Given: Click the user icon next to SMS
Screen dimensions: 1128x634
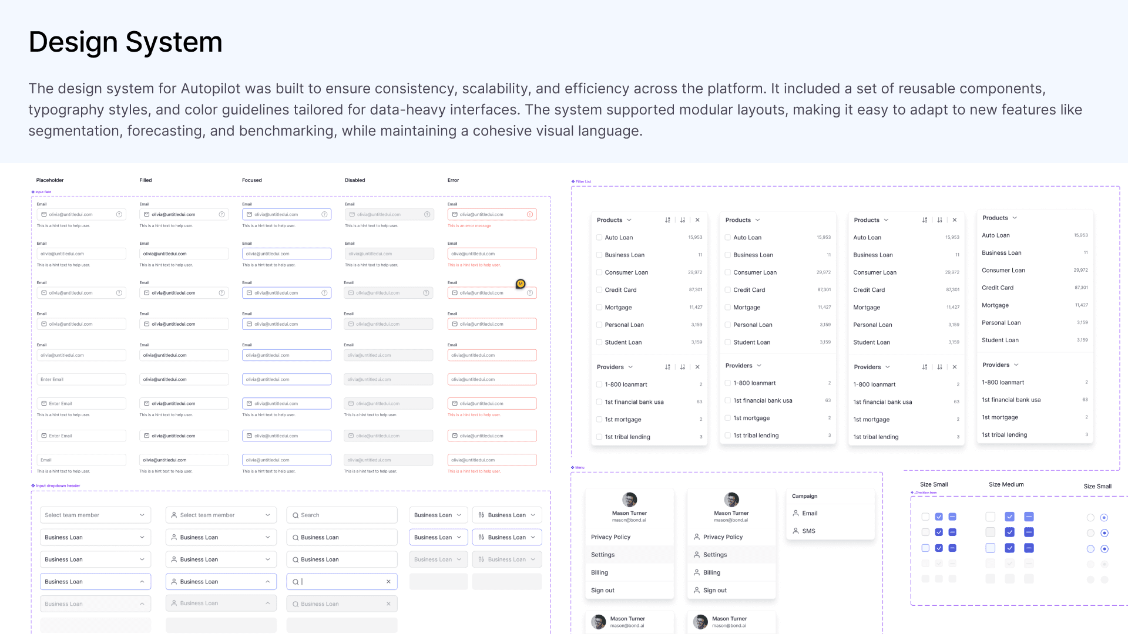Looking at the screenshot, I should click(x=796, y=531).
